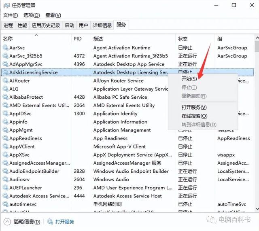Click the AppXSvc service icon
The height and width of the screenshot is (231, 259).
pos(5,155)
